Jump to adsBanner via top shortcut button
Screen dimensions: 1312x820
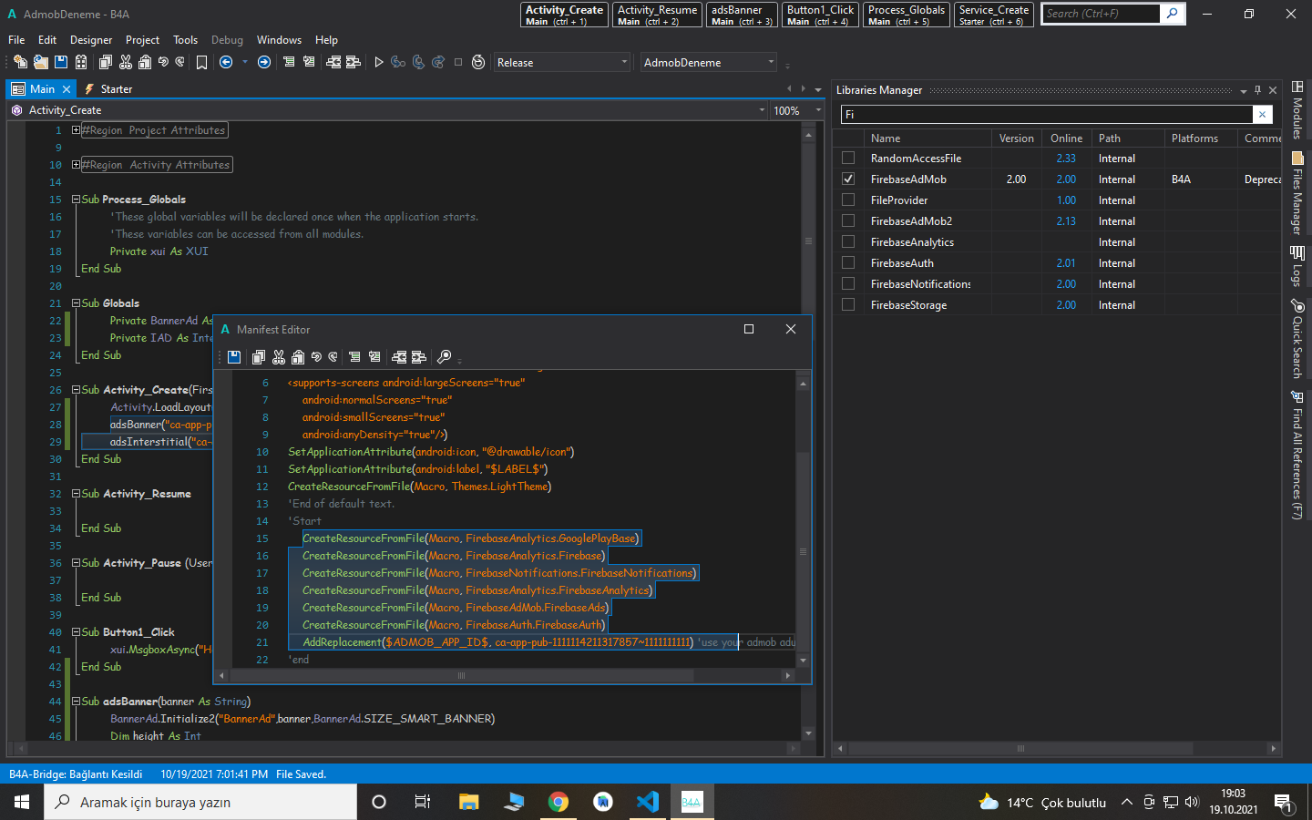pyautogui.click(x=743, y=15)
